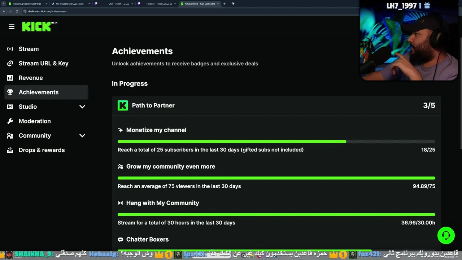Viewport: 462px width, 260px height.
Task: Click the 36.96/30.00h hours value
Action: [418, 222]
